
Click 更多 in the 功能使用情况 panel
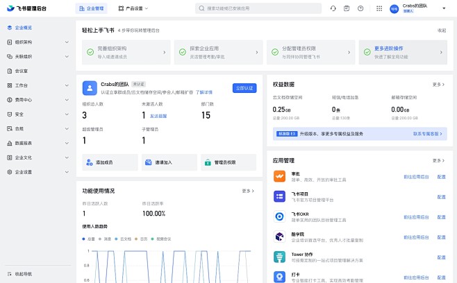248,191
